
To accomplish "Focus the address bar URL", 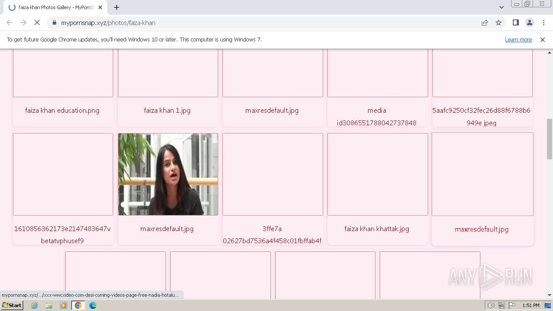I will coord(108,22).
